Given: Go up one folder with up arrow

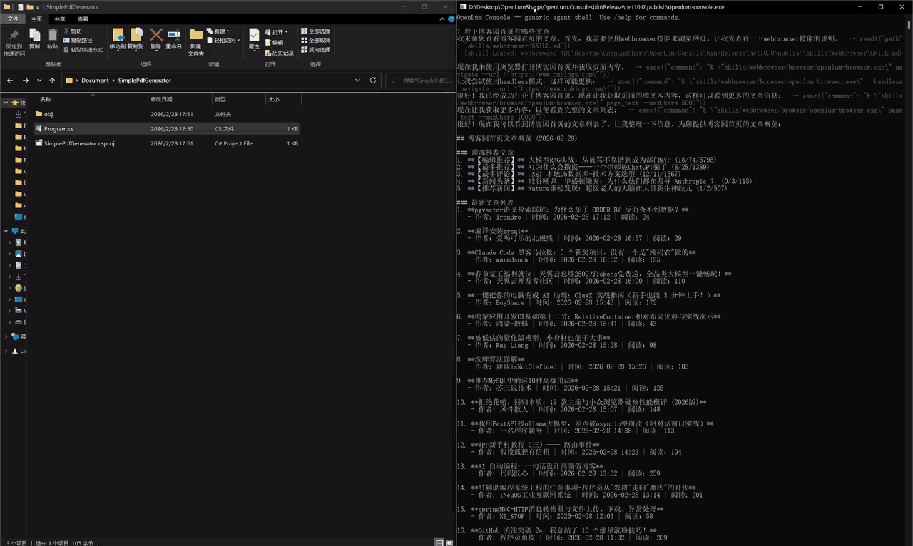Looking at the screenshot, I should click(x=52, y=81).
